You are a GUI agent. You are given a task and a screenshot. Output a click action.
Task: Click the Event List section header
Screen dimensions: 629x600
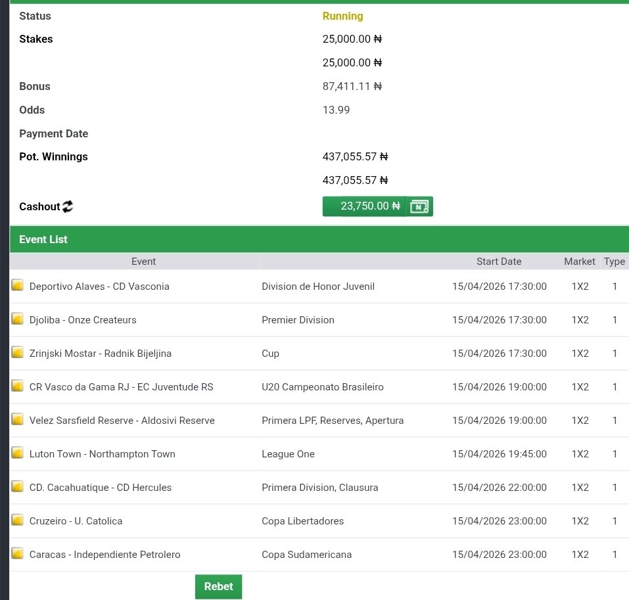319,239
